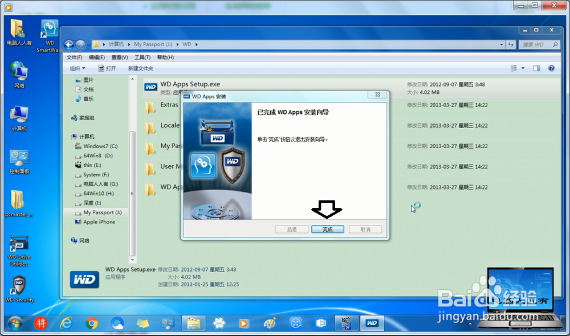Viewport: 570px width, 336px height.
Task: Select 64Win10 (H:) drive
Action: pos(94,194)
